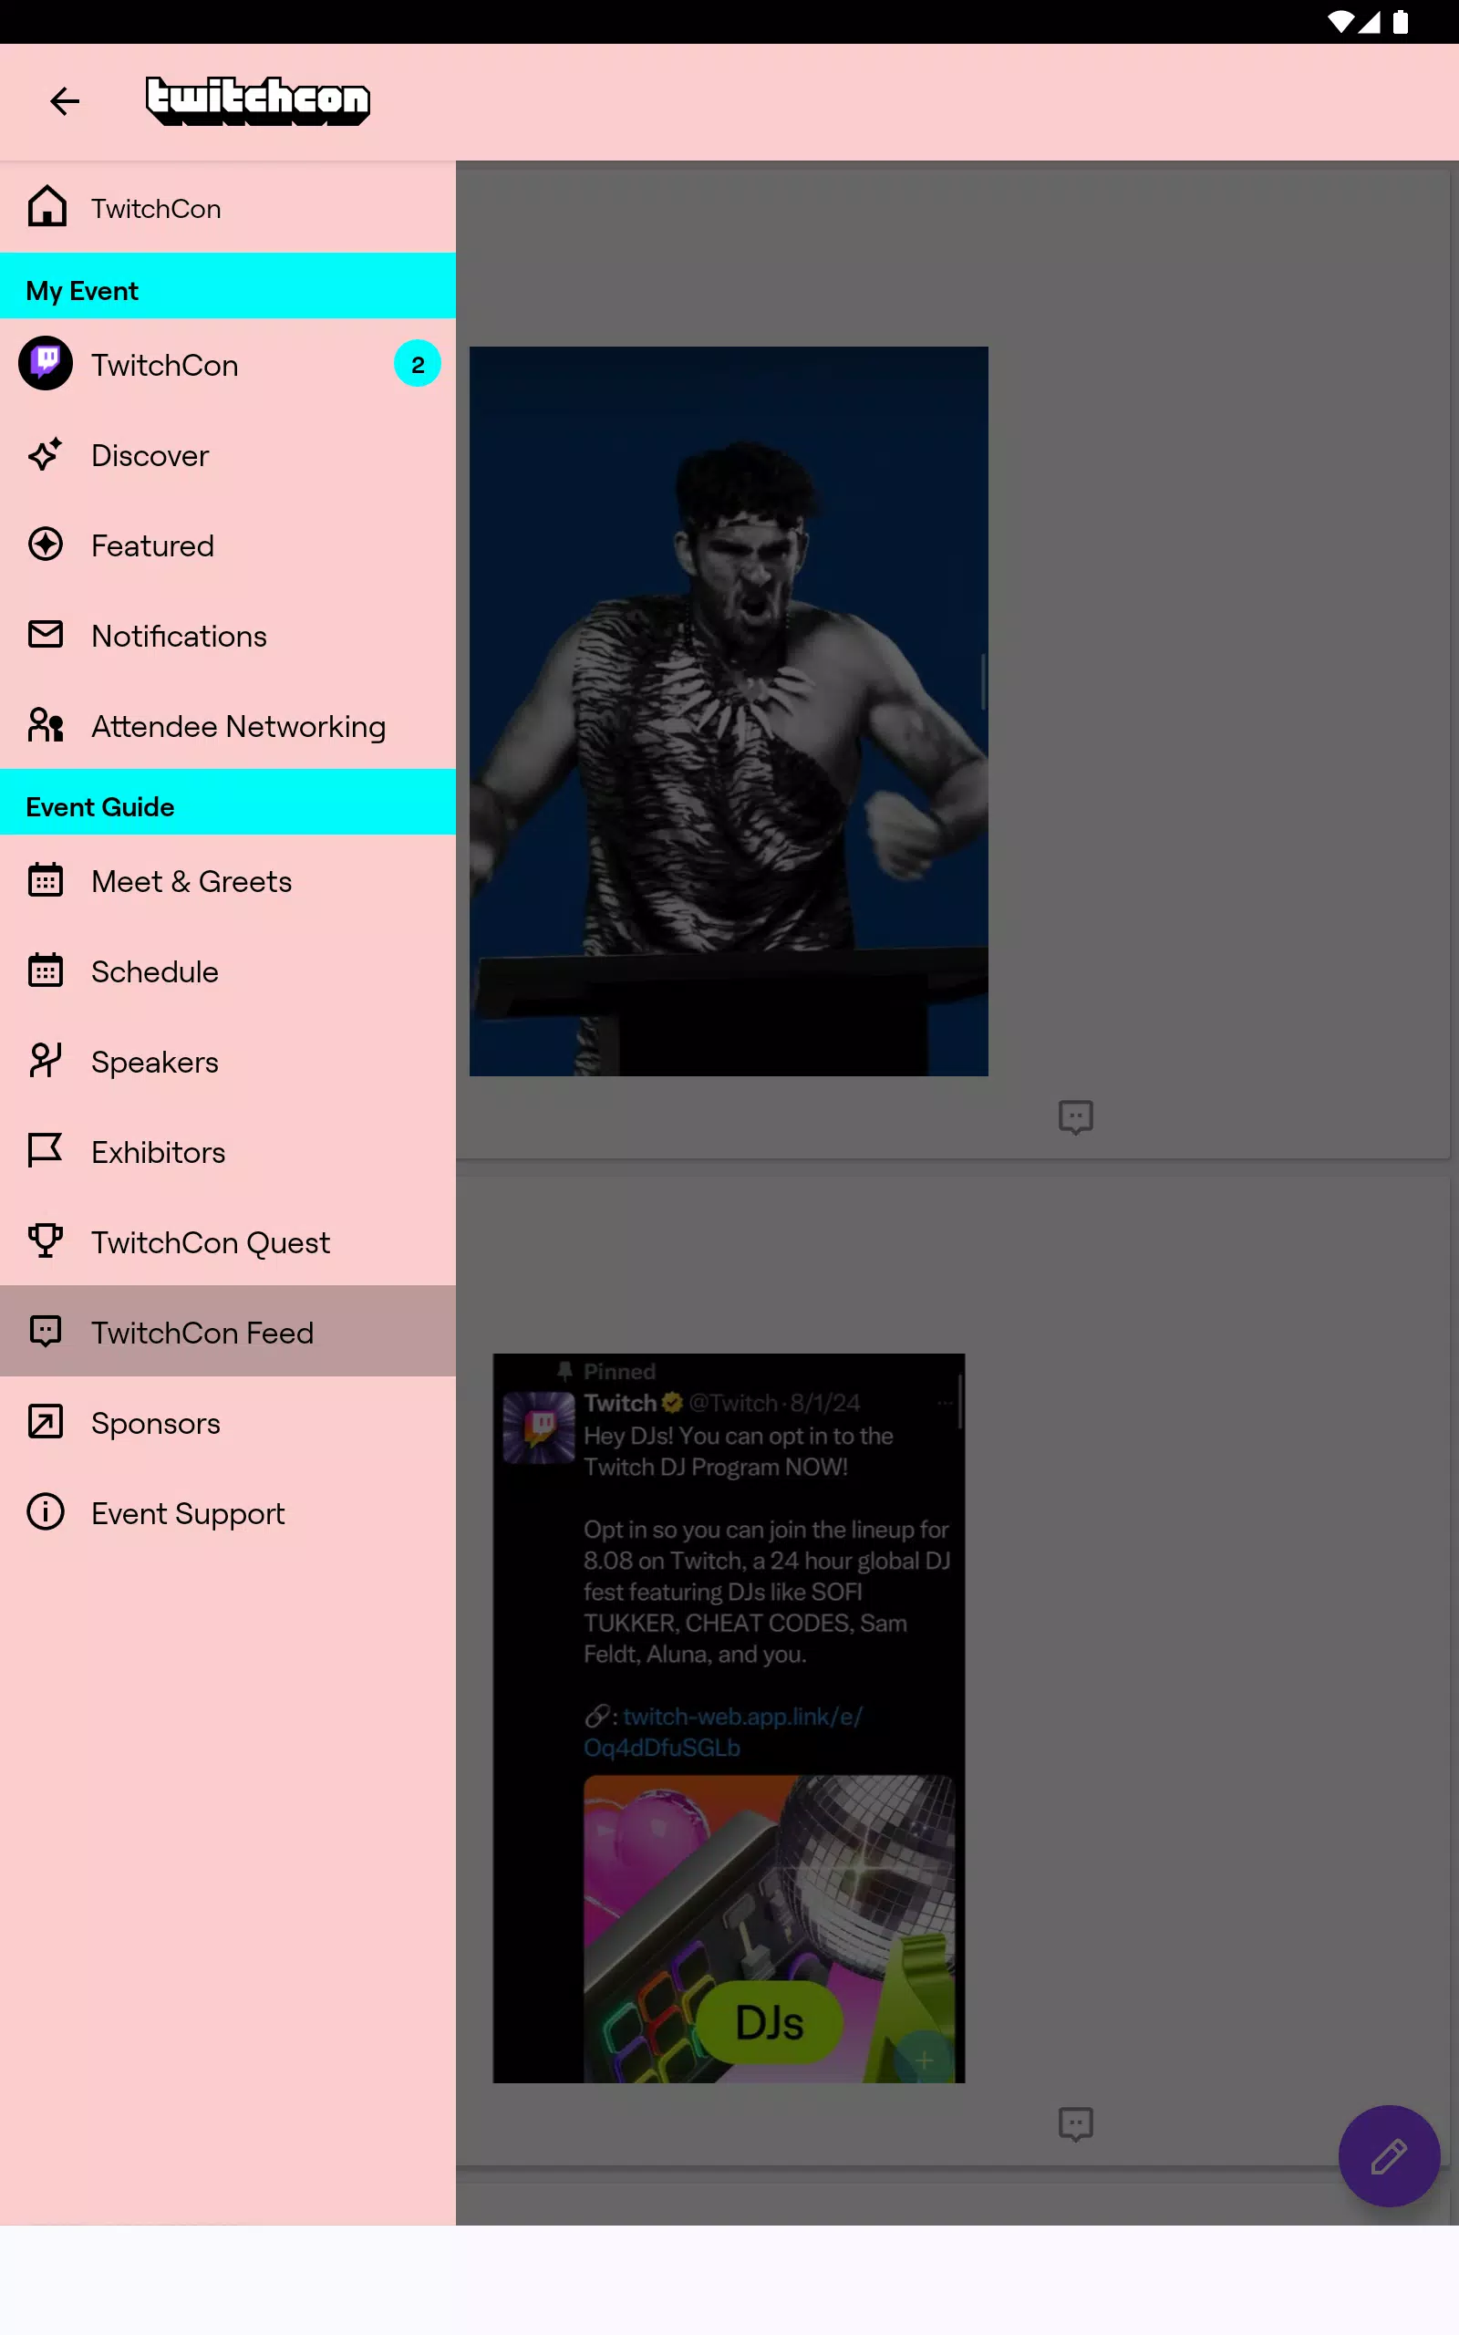1459x2335 pixels.
Task: Tap the twitch-web.app.link URL in post
Action: point(722,1731)
